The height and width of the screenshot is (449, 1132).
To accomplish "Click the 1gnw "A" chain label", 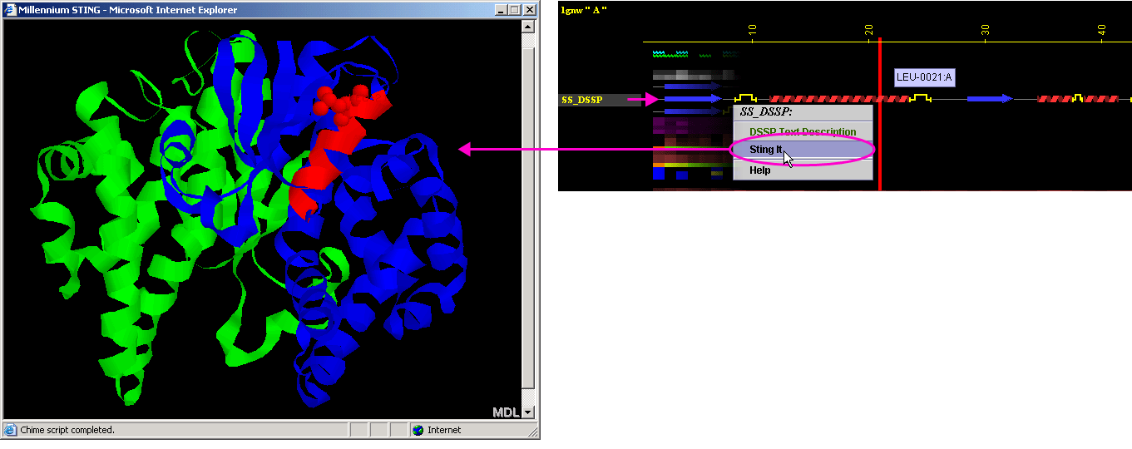I will [584, 10].
